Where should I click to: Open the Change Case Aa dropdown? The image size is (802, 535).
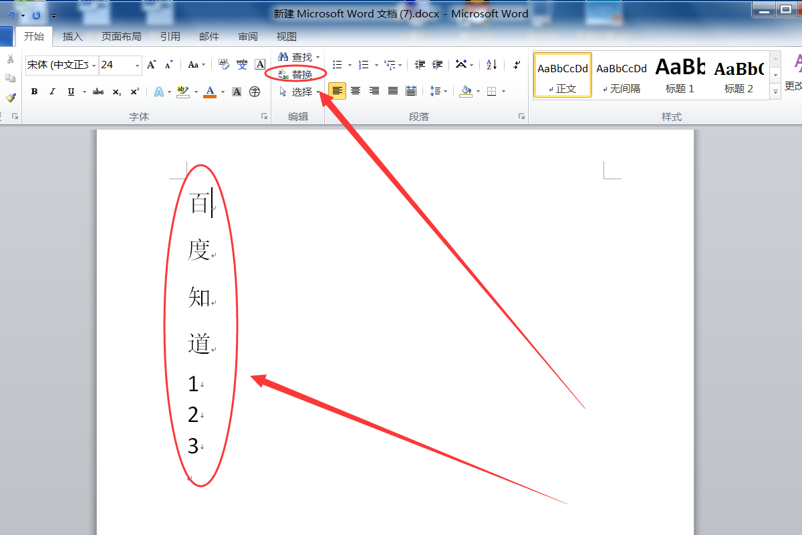pyautogui.click(x=196, y=65)
